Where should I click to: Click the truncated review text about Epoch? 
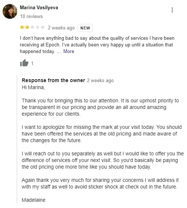pyautogui.click(x=97, y=45)
